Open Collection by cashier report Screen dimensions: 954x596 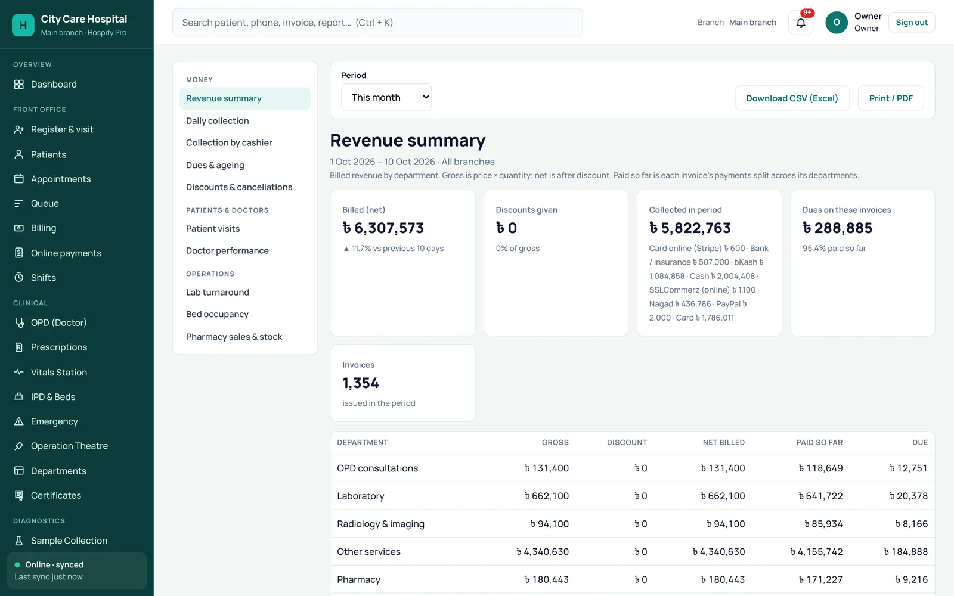tap(229, 142)
